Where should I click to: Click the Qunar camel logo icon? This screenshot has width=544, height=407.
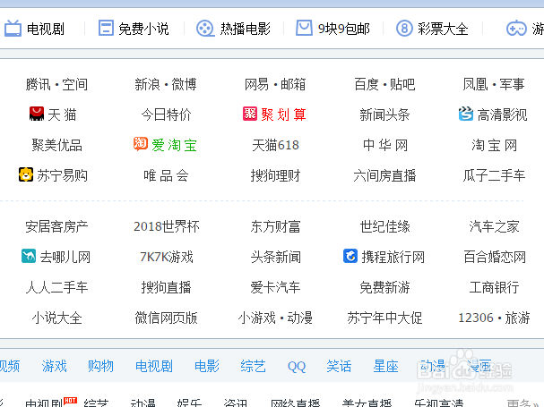coord(29,256)
